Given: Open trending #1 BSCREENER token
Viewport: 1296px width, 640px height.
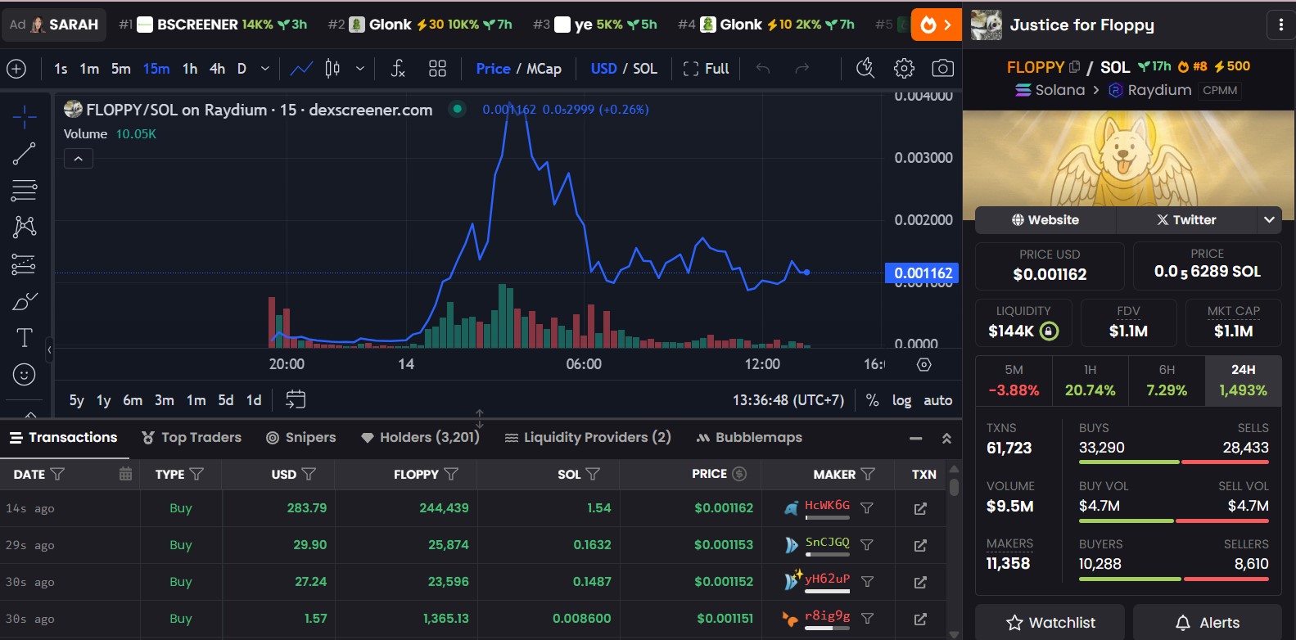Looking at the screenshot, I should tap(214, 25).
